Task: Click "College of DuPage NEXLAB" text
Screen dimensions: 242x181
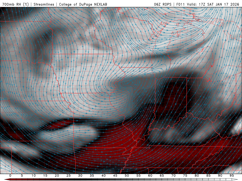Action: coord(83,4)
